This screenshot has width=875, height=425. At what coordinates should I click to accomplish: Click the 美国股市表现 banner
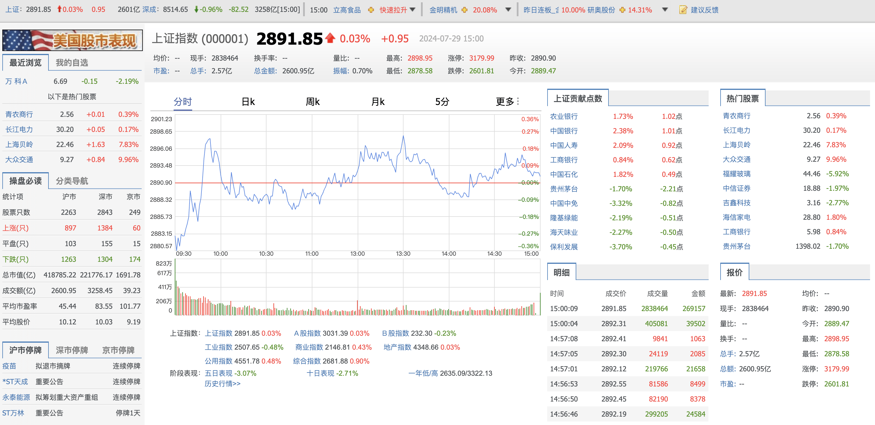coord(73,40)
